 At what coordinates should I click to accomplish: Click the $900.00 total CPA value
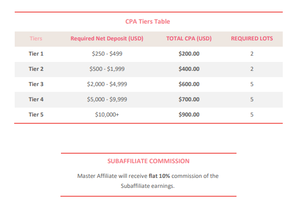pos(189,114)
